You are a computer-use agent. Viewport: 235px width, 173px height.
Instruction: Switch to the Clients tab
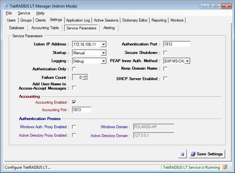pos(40,20)
